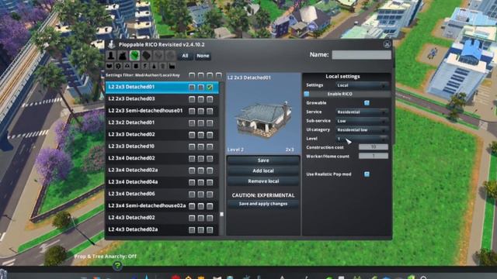Select L2 2x3 Detached01 in list

162,87
